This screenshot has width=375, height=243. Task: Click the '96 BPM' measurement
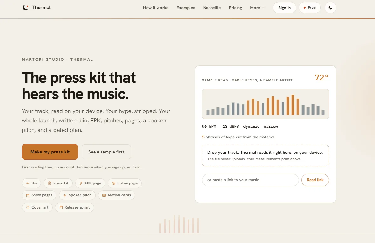(x=209, y=127)
